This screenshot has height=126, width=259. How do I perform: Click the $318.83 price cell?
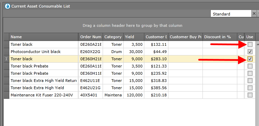(x=156, y=81)
